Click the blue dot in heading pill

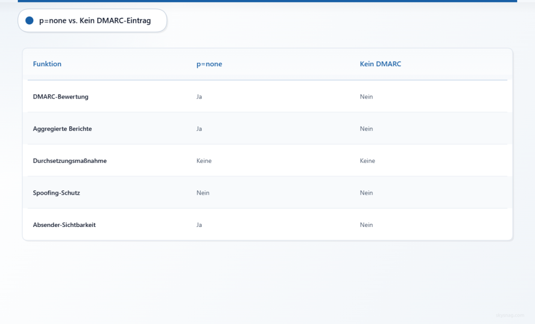pos(29,21)
